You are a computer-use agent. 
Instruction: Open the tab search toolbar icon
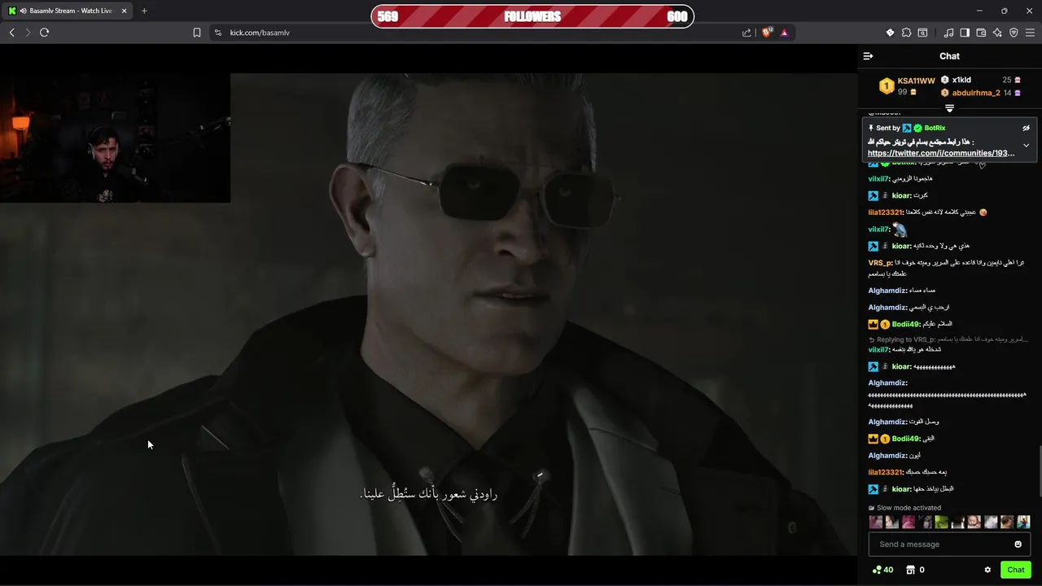pos(922,33)
